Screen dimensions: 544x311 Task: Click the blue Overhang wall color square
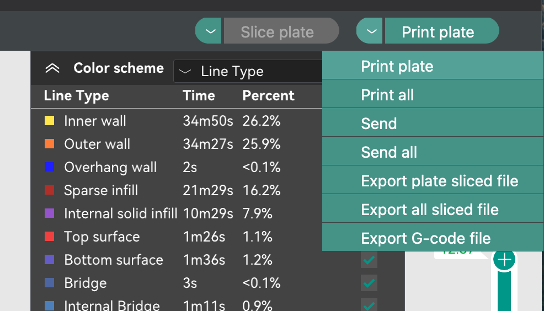tap(49, 167)
